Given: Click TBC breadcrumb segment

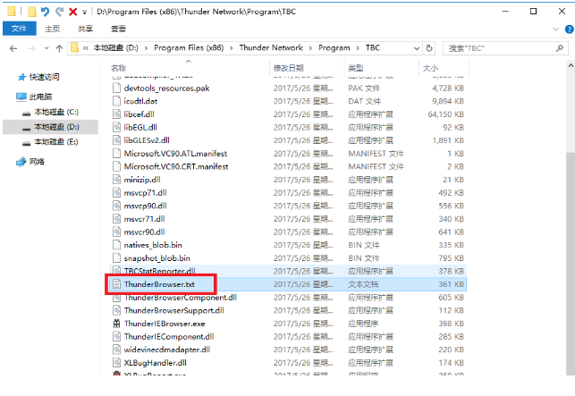Looking at the screenshot, I should tap(373, 48).
